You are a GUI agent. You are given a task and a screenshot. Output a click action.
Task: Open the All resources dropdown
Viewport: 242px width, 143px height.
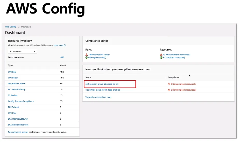pyautogui.click(x=23, y=51)
